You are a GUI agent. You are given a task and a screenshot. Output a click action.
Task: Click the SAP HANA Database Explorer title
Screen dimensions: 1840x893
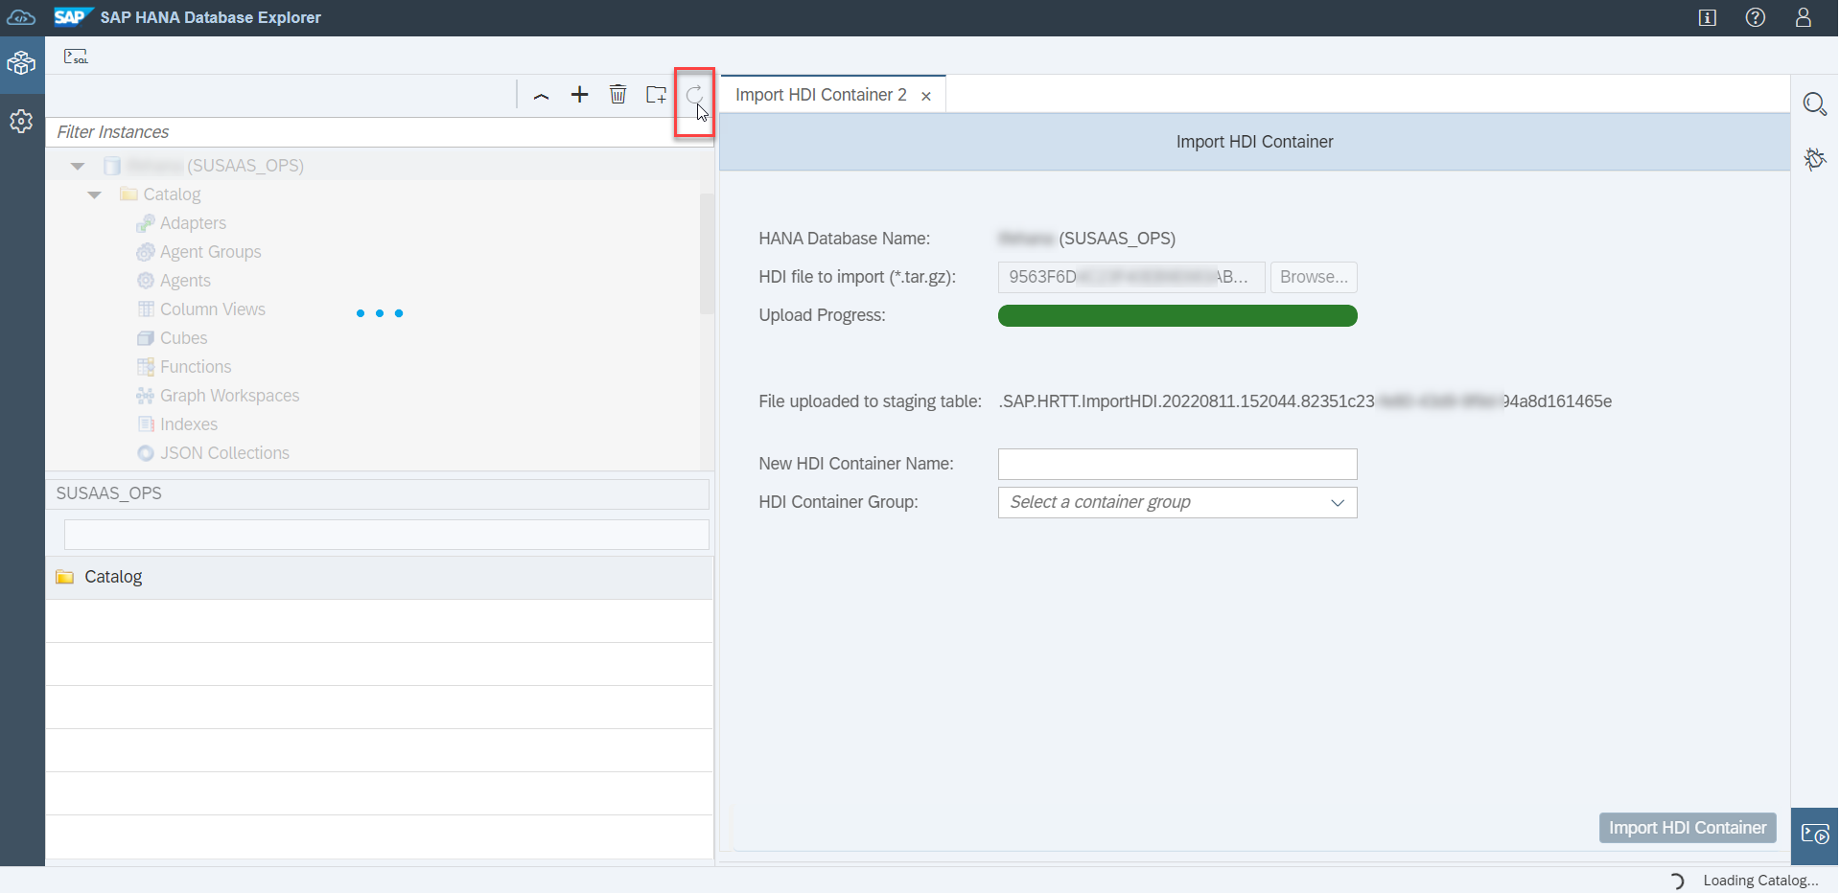[211, 17]
